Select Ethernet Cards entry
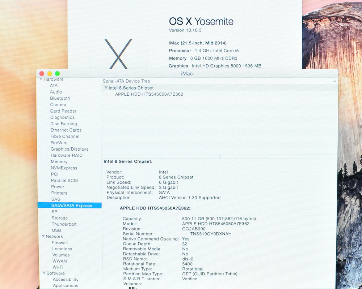 [66, 130]
